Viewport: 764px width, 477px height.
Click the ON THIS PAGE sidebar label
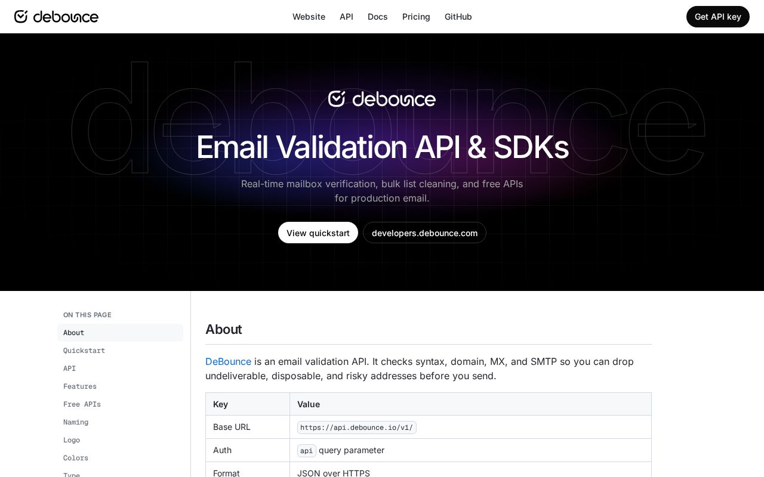[x=87, y=315]
